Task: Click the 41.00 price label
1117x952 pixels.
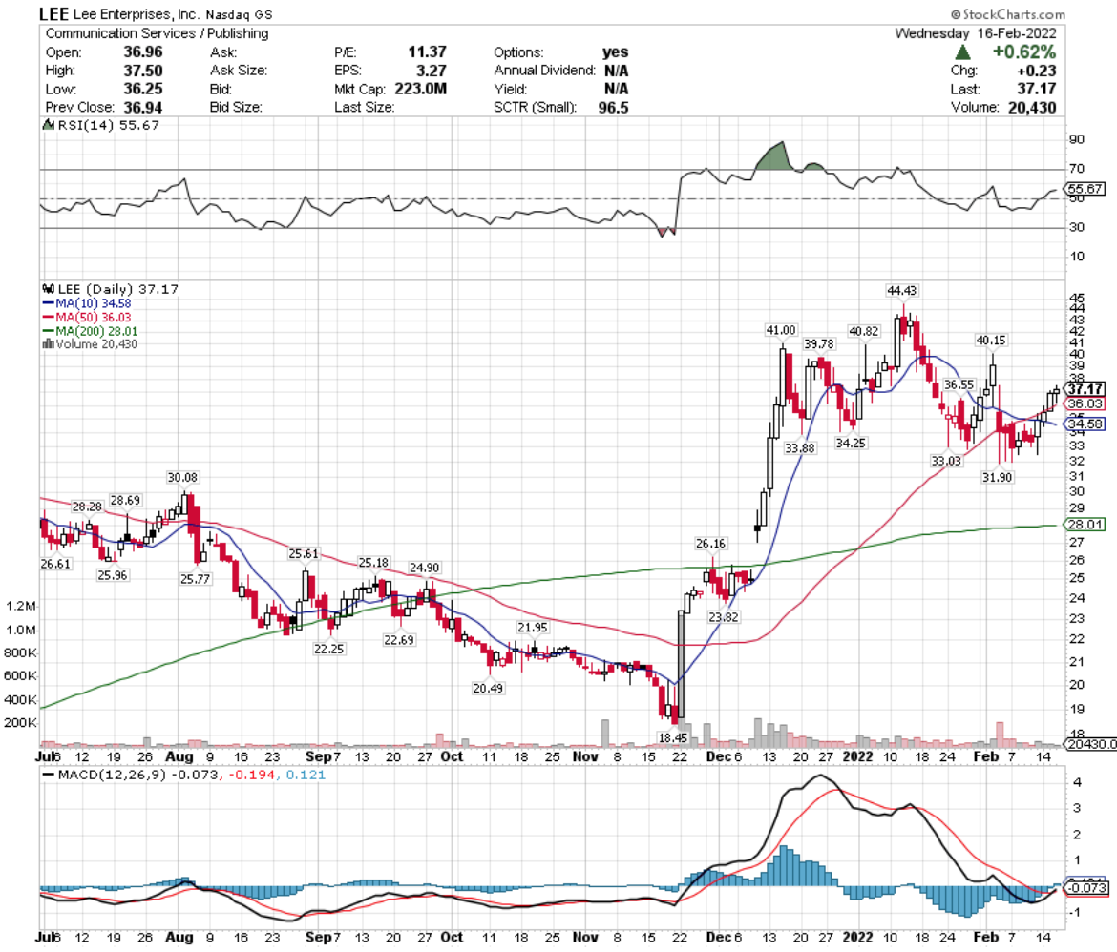Action: click(781, 330)
